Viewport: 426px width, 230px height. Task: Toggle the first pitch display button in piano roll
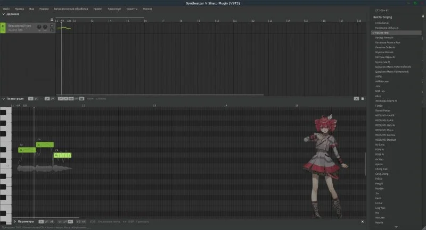click(x=60, y=99)
